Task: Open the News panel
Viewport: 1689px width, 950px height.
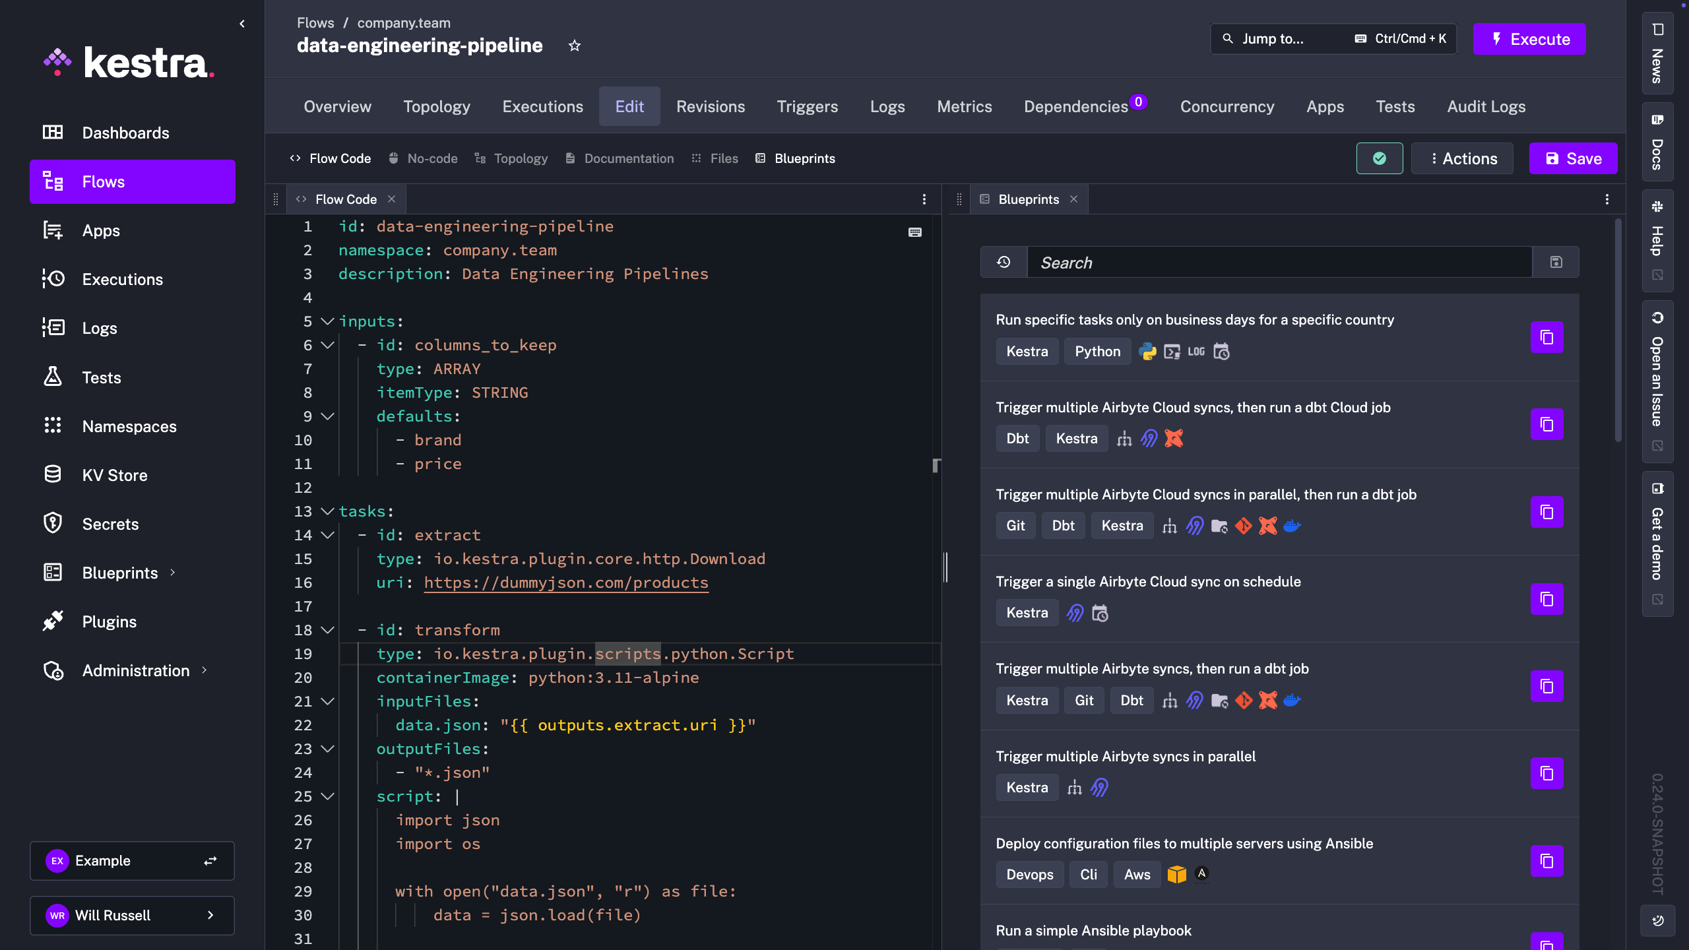Action: [1657, 54]
